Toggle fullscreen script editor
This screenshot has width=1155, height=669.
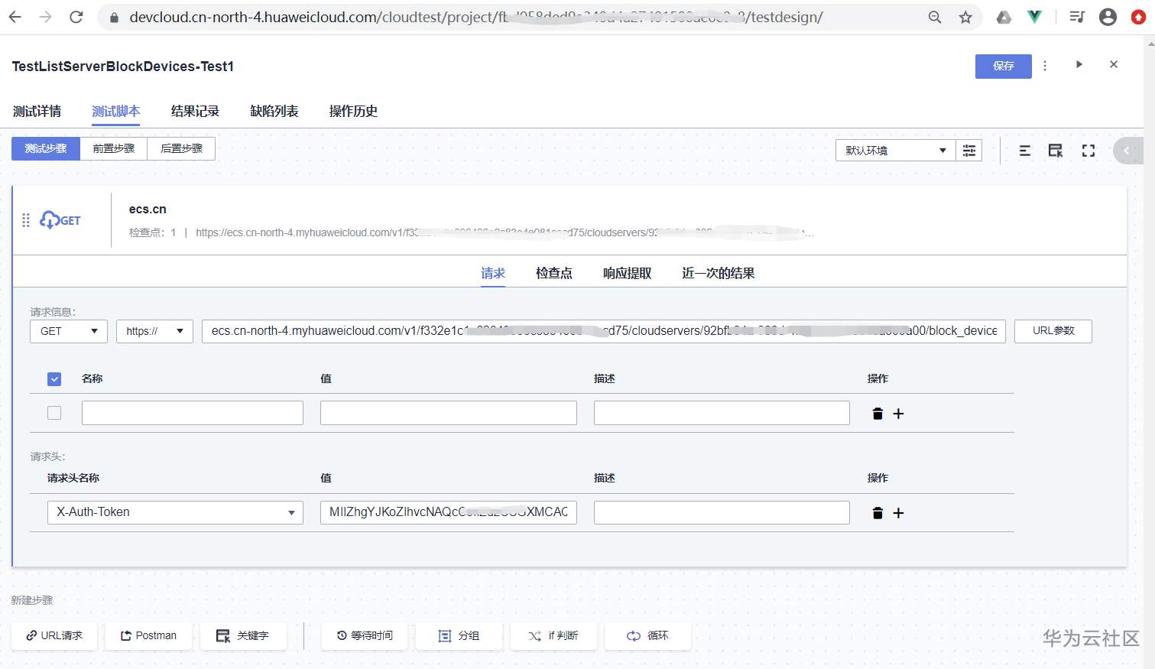click(x=1088, y=151)
